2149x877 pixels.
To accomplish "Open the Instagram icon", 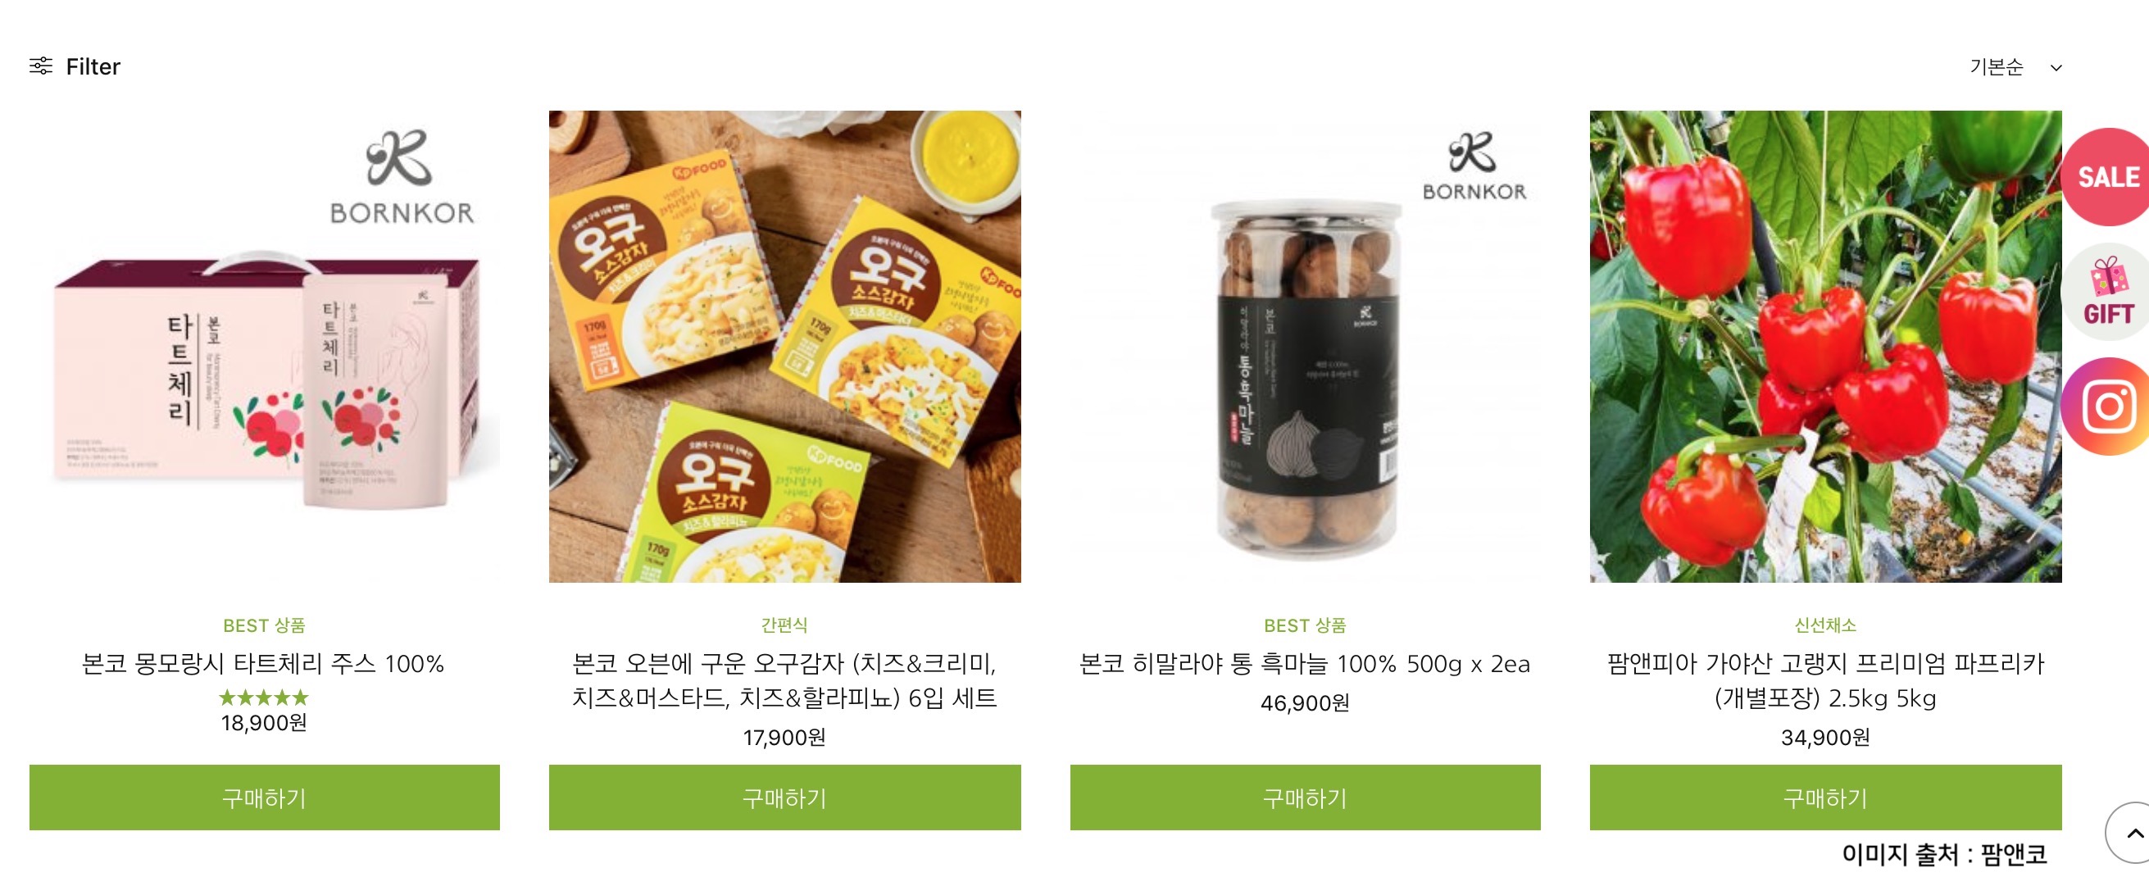I will tap(2106, 407).
